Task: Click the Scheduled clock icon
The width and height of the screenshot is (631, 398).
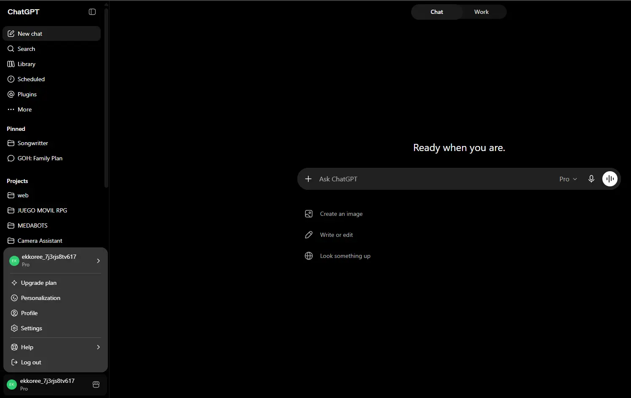Action: (11, 79)
